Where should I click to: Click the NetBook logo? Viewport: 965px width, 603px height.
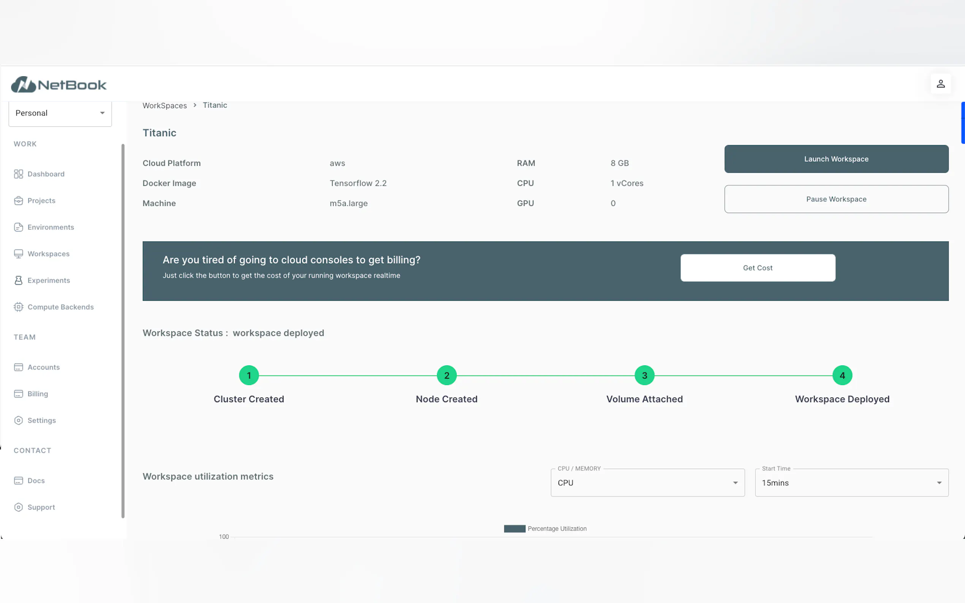coord(59,85)
